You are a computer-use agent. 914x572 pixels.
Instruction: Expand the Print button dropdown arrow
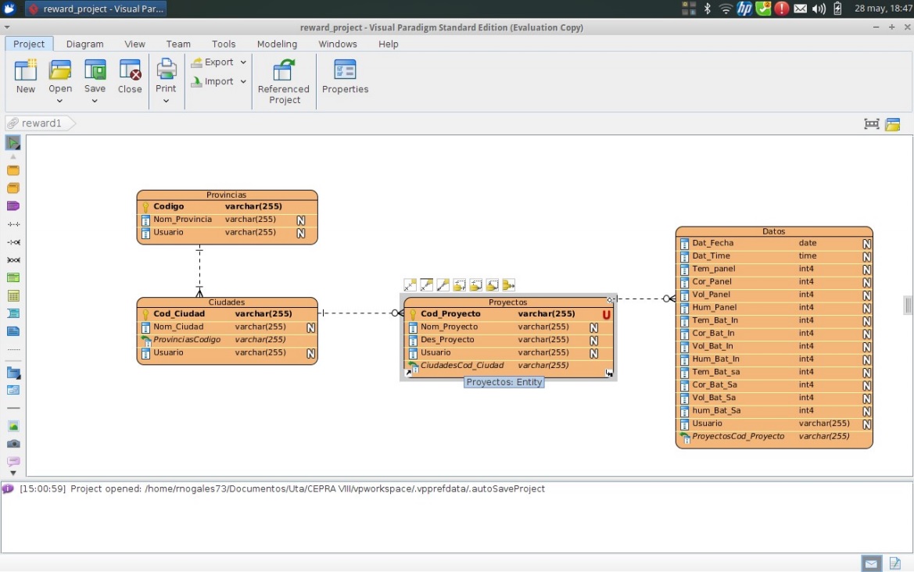[x=166, y=100]
